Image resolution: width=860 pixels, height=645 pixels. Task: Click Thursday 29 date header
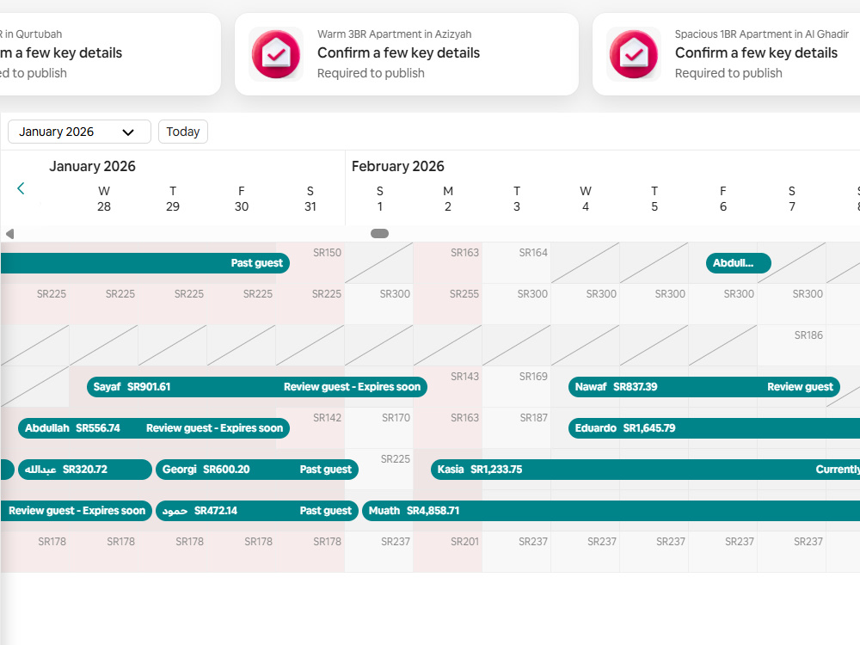[x=173, y=199]
